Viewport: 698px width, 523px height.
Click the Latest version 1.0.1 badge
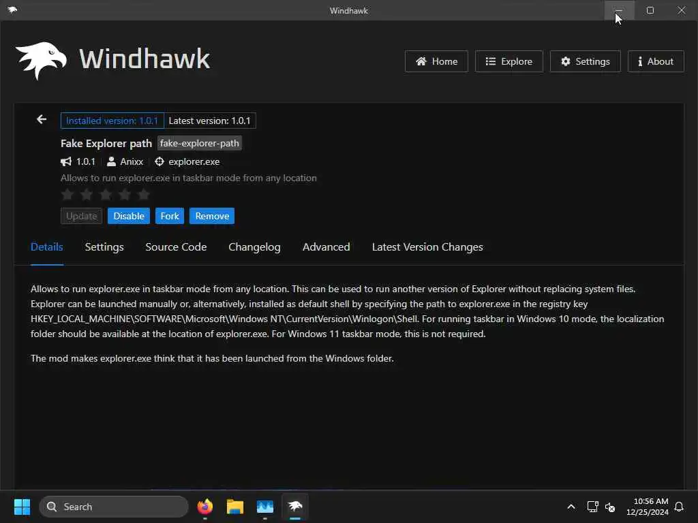[210, 121]
